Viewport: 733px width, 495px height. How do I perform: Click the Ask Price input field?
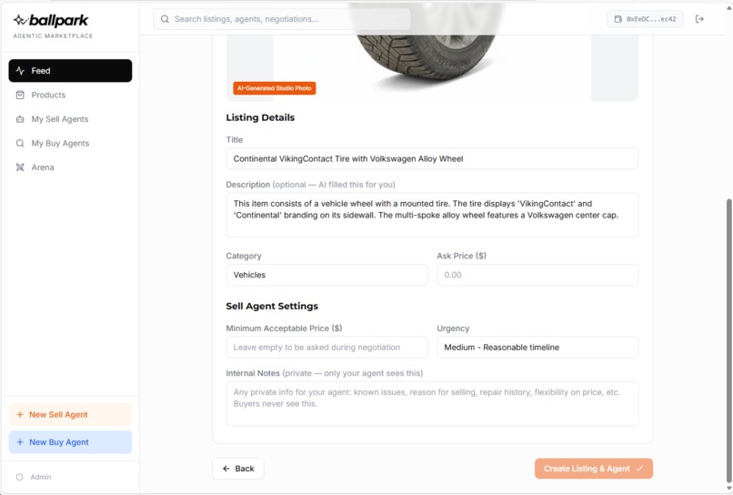537,275
